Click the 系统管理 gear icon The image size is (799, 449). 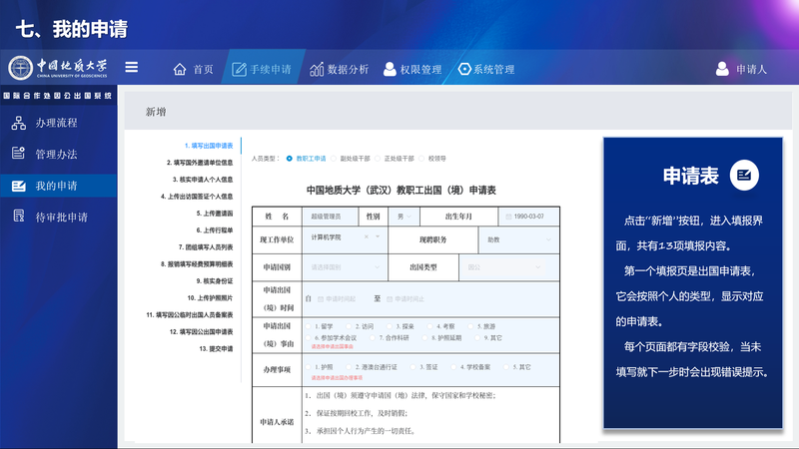[x=464, y=70]
